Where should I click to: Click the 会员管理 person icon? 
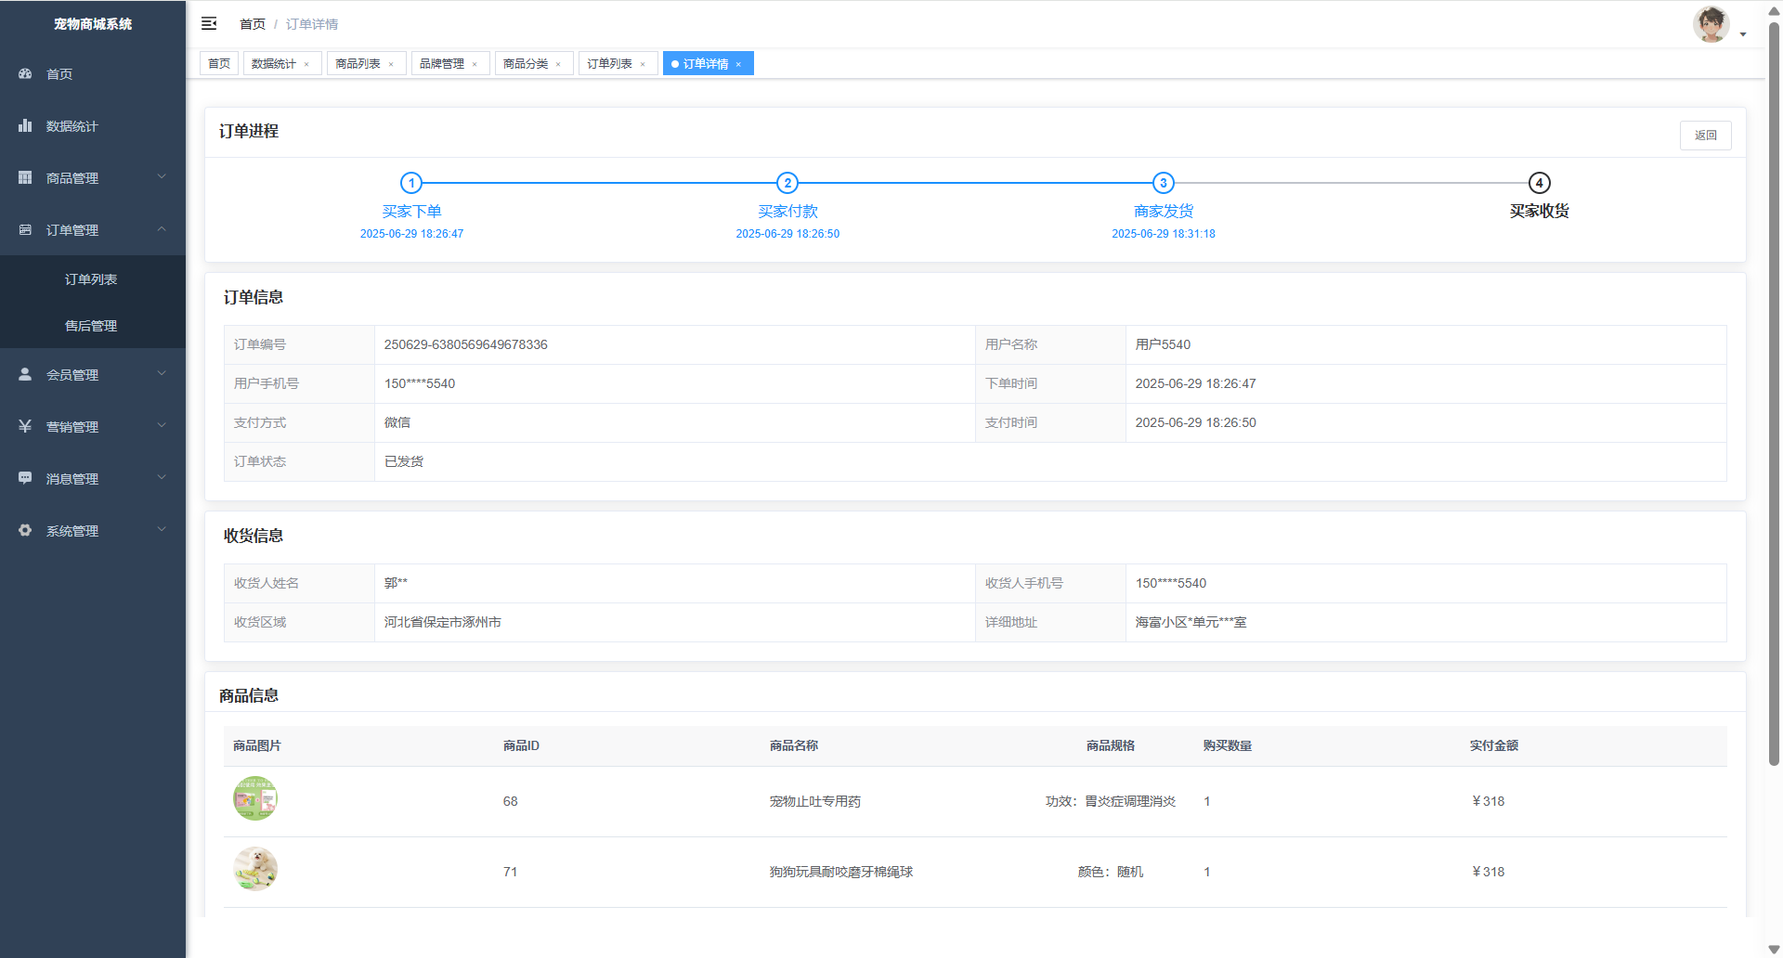pos(25,374)
